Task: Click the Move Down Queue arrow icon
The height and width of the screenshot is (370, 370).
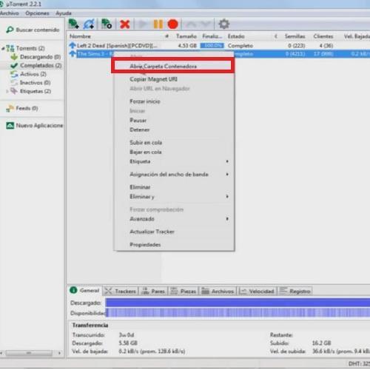Action: 205,24
